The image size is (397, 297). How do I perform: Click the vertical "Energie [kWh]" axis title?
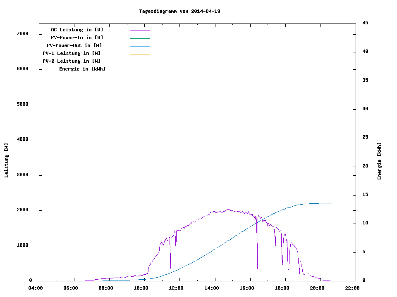380,161
